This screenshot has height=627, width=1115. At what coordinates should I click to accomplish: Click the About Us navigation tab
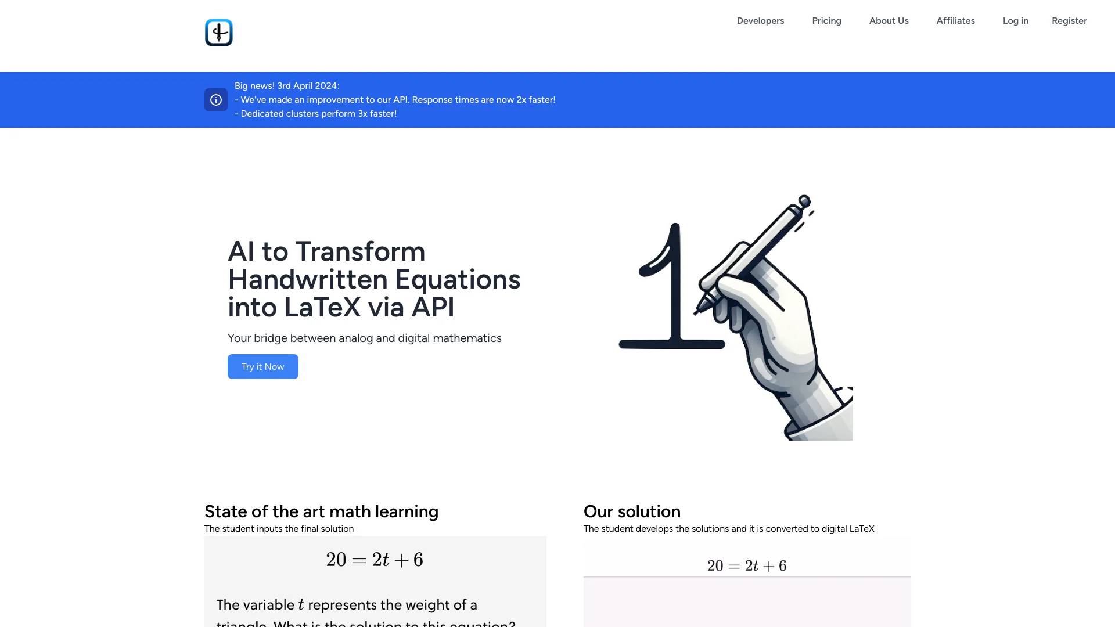click(x=889, y=21)
